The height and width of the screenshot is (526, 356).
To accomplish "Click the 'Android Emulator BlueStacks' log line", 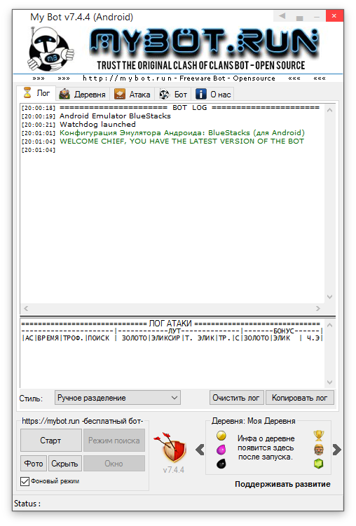I will [115, 116].
